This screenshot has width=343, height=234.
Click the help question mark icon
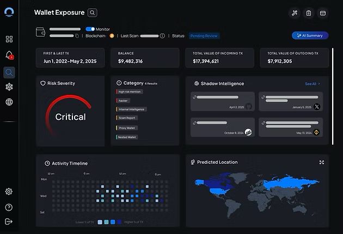(x=9, y=207)
